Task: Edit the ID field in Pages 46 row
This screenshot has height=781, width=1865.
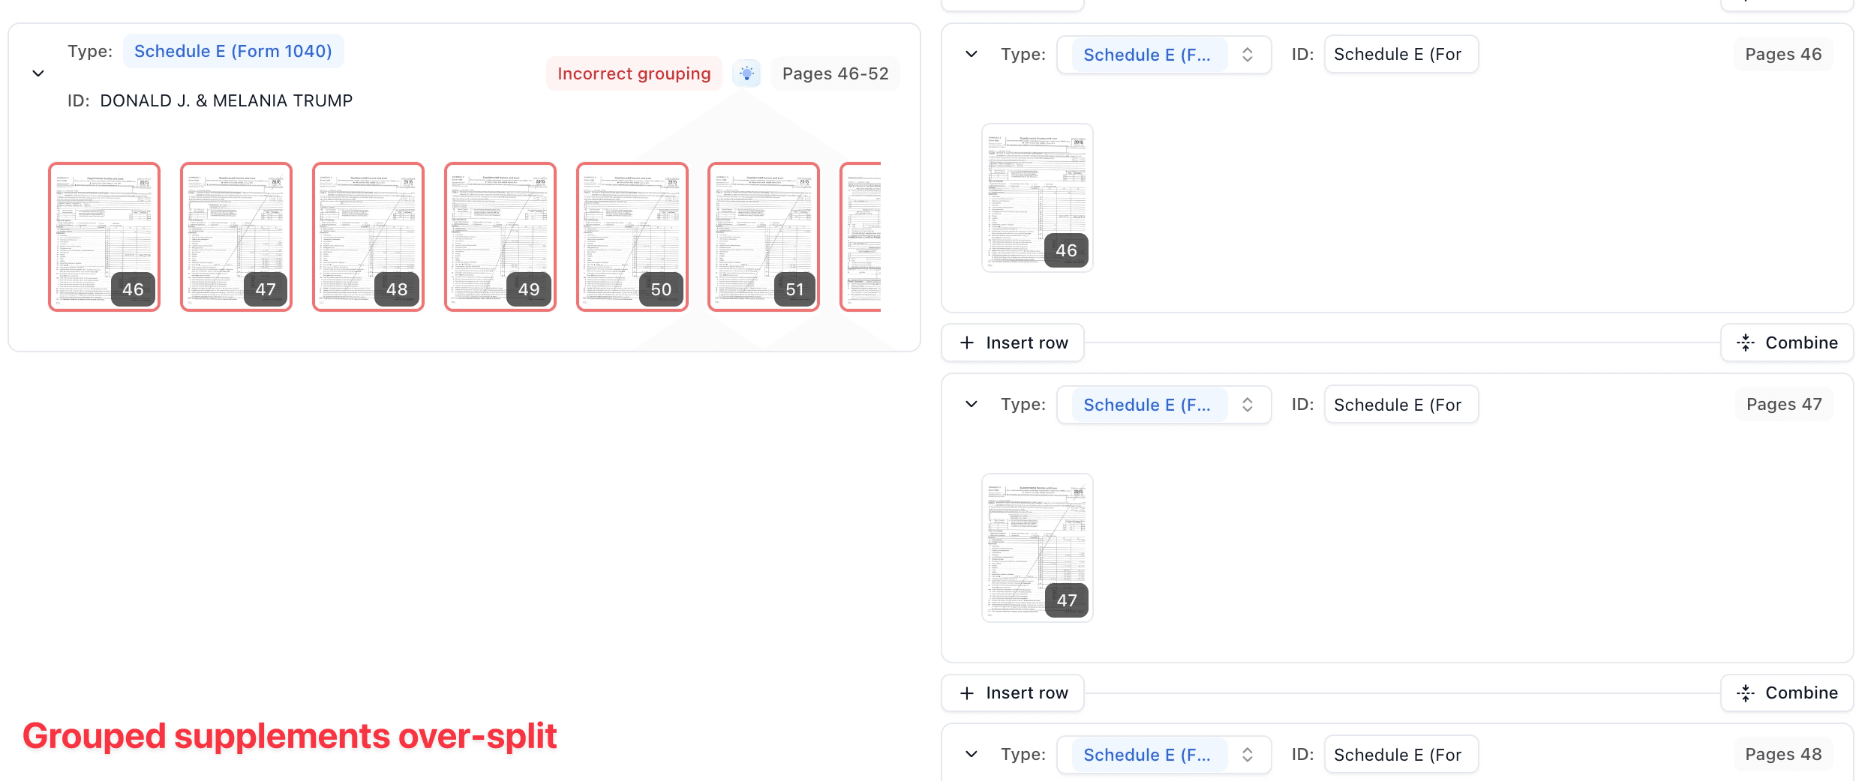Action: point(1401,55)
